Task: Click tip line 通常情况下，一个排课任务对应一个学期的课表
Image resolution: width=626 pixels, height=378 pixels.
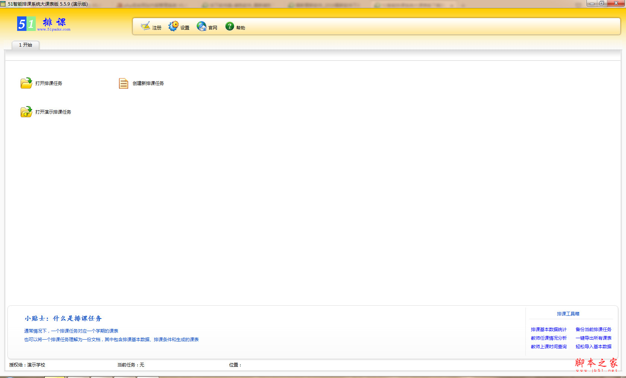Action: [71, 331]
